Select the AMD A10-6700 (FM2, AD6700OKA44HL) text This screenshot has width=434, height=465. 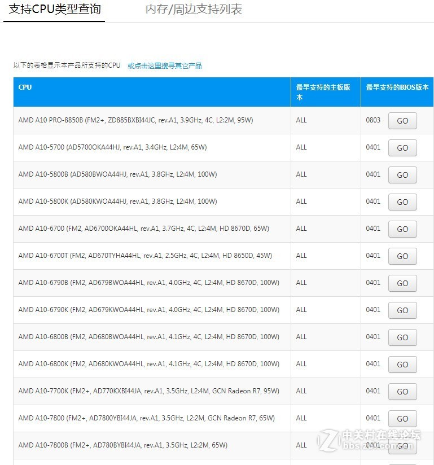(x=143, y=229)
